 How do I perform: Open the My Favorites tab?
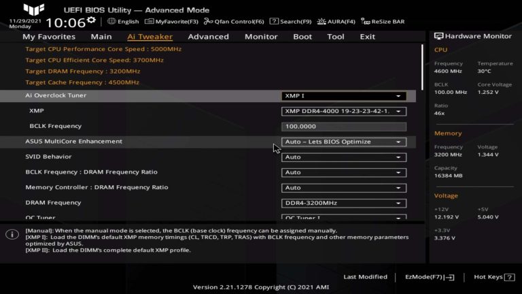(x=49, y=37)
